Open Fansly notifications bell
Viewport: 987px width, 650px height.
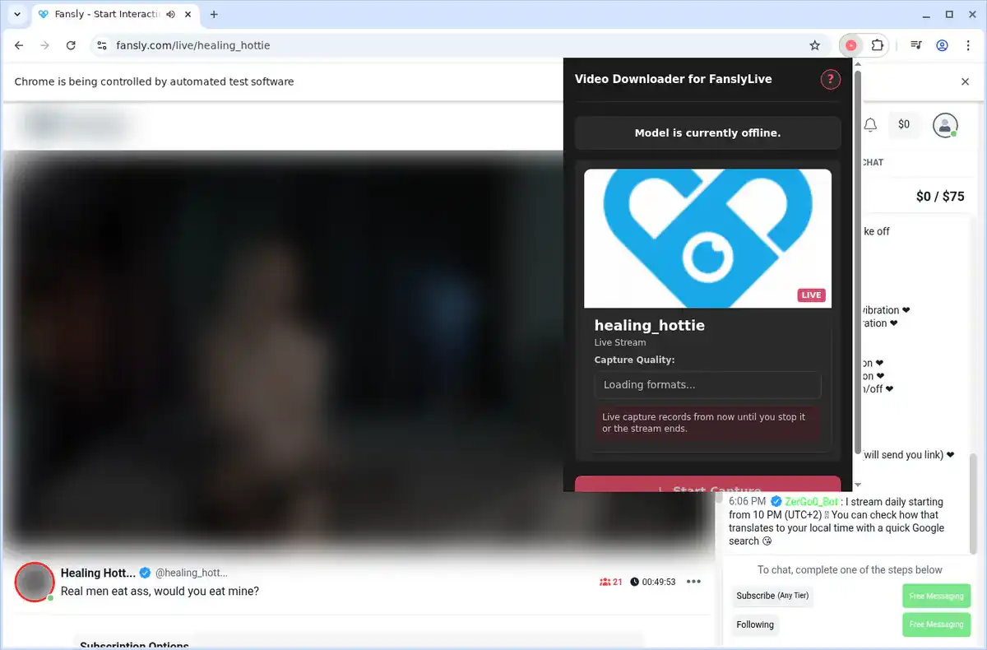pyautogui.click(x=870, y=124)
